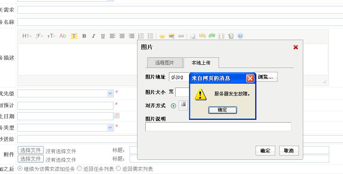Screen dimensions: 343x174
Task: Switch to the 本地上传 tab
Action: click(x=201, y=63)
